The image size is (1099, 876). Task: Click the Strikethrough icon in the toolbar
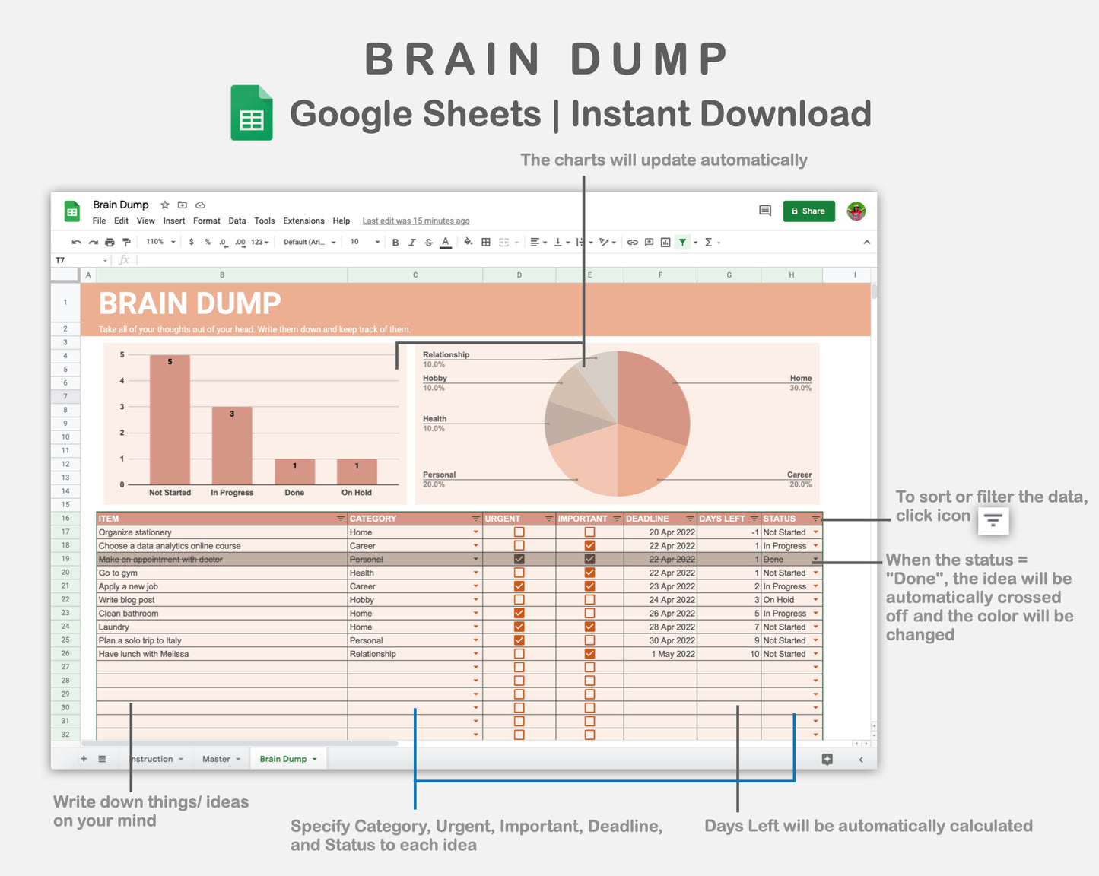(428, 242)
